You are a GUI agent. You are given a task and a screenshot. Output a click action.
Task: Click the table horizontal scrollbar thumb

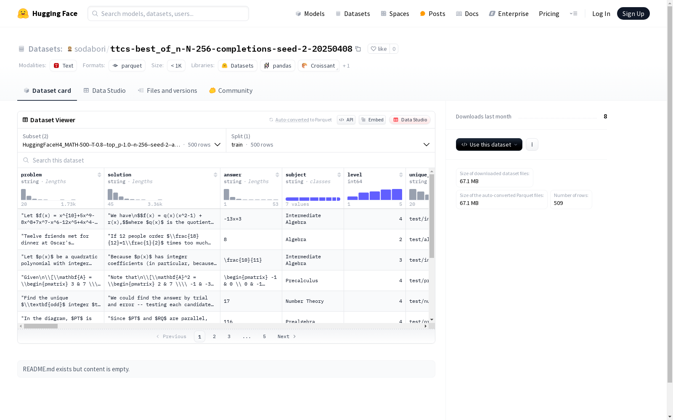pos(41,326)
